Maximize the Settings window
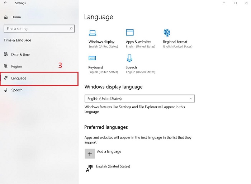Image resolution: width=251 pixels, height=184 pixels. (235, 3)
